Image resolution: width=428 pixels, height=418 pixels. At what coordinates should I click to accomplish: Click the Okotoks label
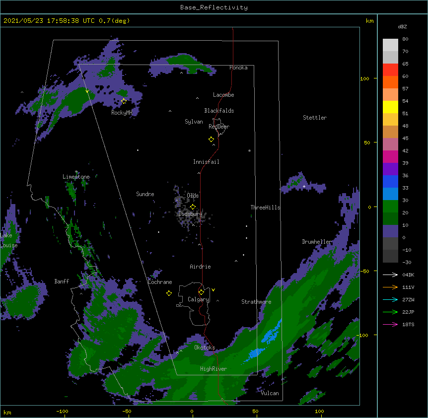205,348
